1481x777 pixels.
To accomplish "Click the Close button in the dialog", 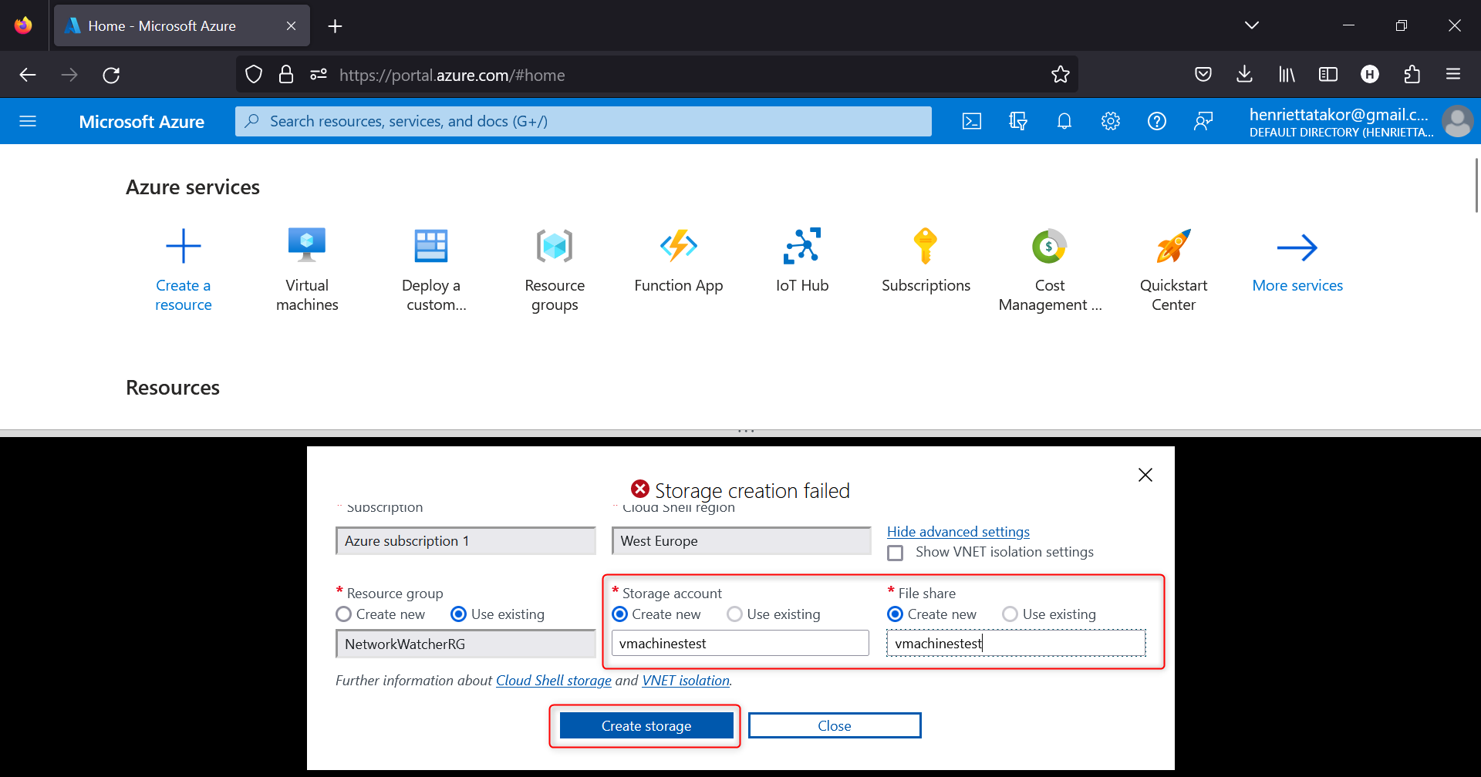I will [835, 726].
